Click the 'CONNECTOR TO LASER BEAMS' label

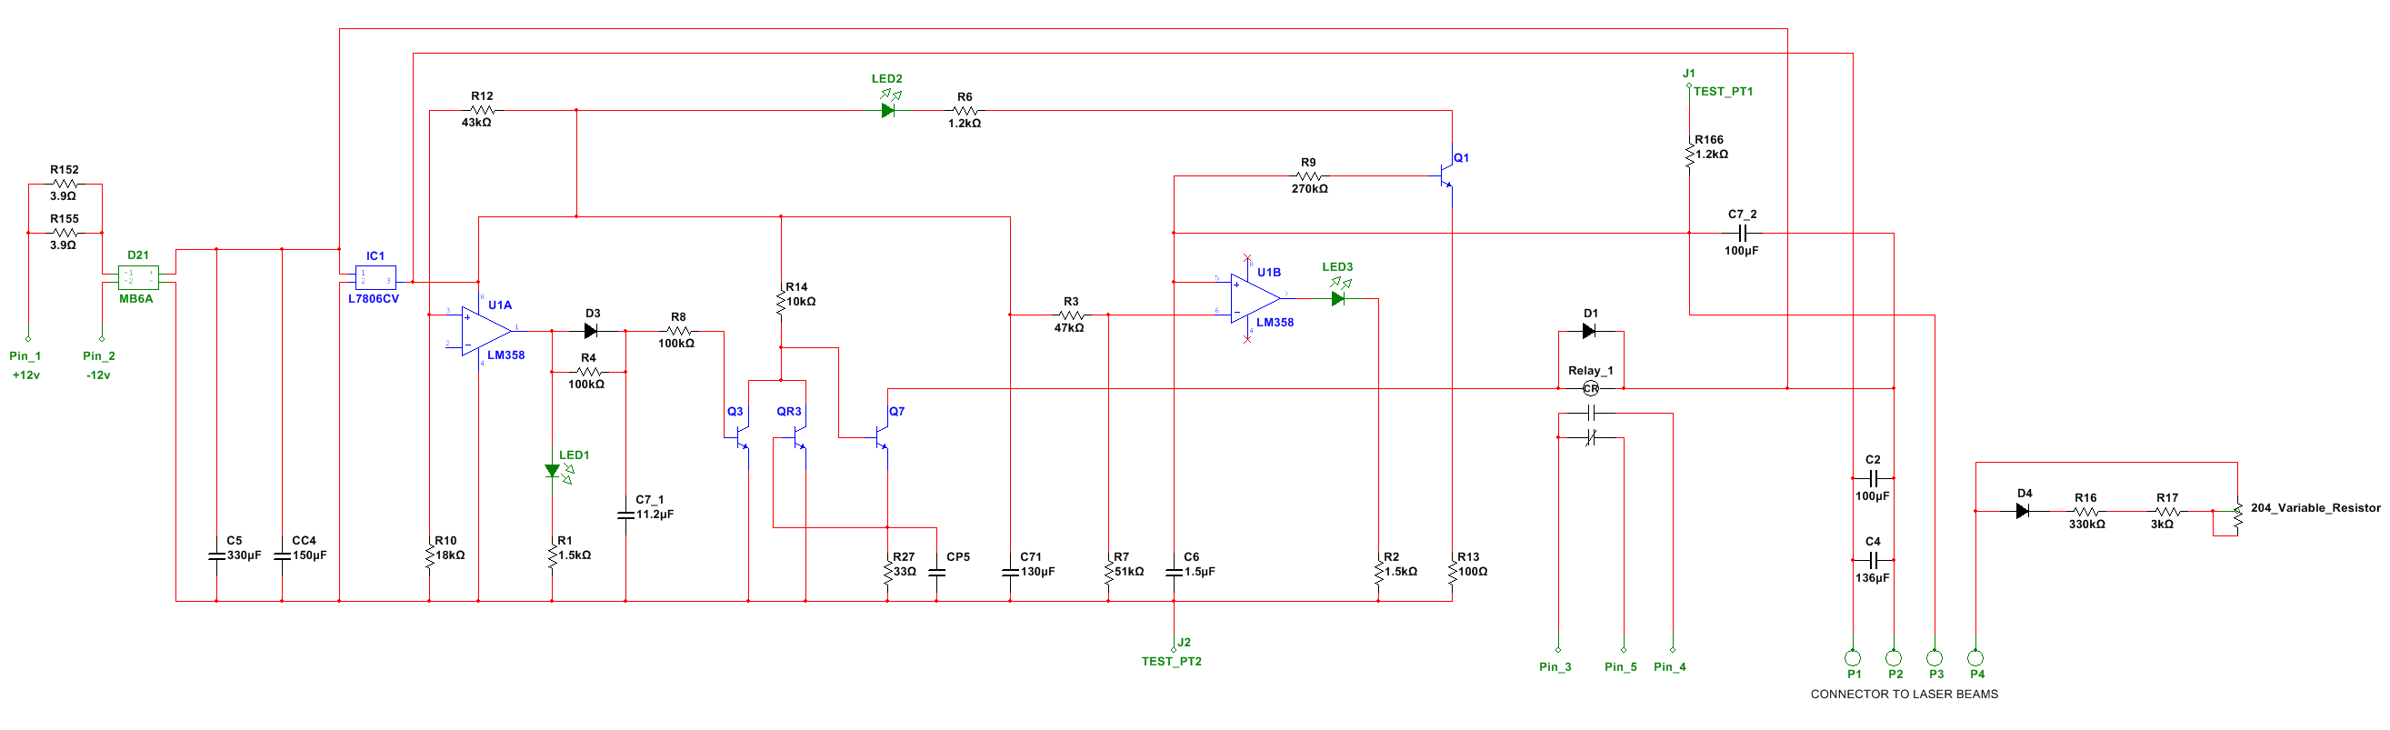1904,694
